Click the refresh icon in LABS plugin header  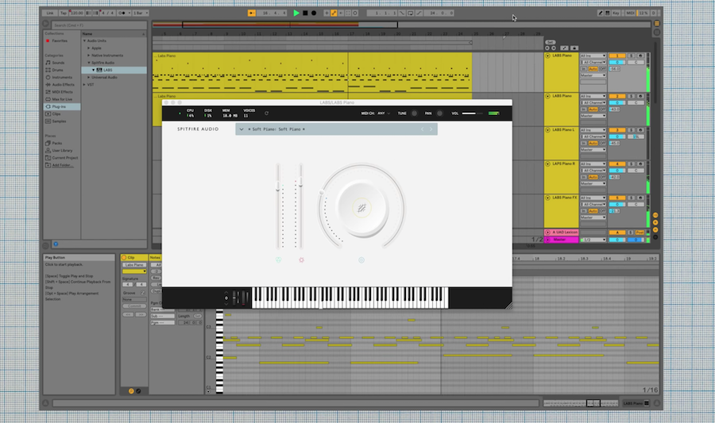pos(266,113)
